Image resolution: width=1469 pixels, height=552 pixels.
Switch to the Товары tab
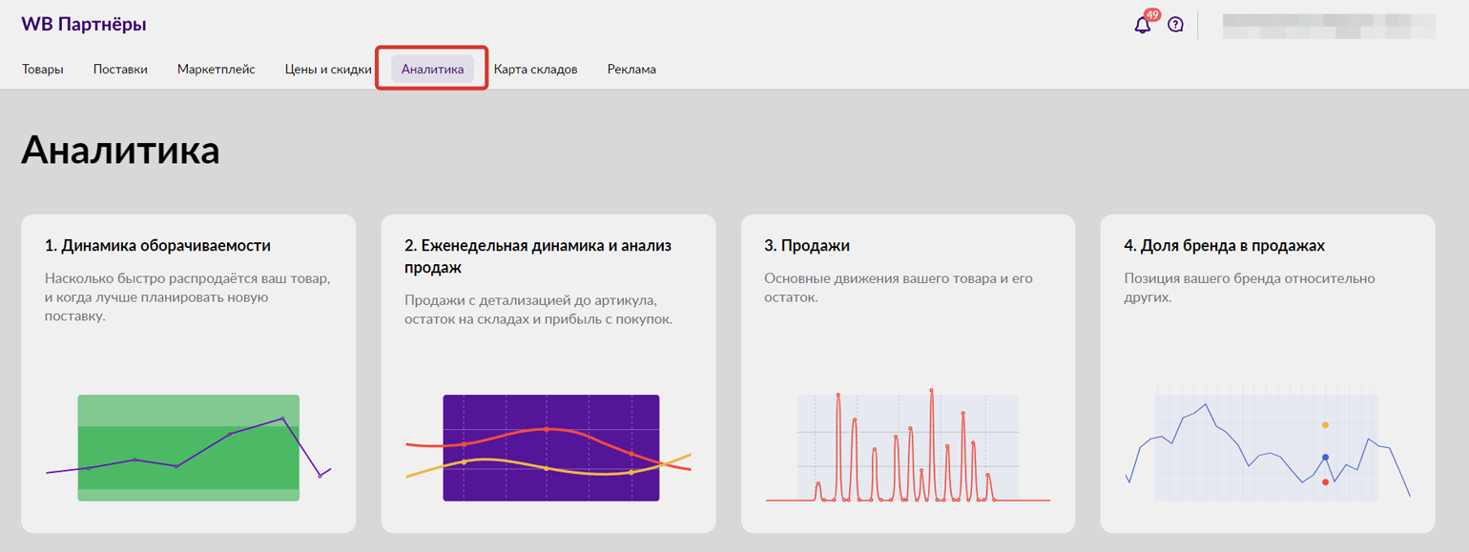[x=43, y=70]
